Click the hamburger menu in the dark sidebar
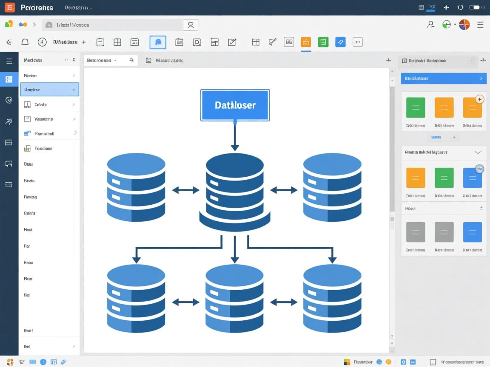Viewport: 490px width, 367px height. tap(9, 61)
